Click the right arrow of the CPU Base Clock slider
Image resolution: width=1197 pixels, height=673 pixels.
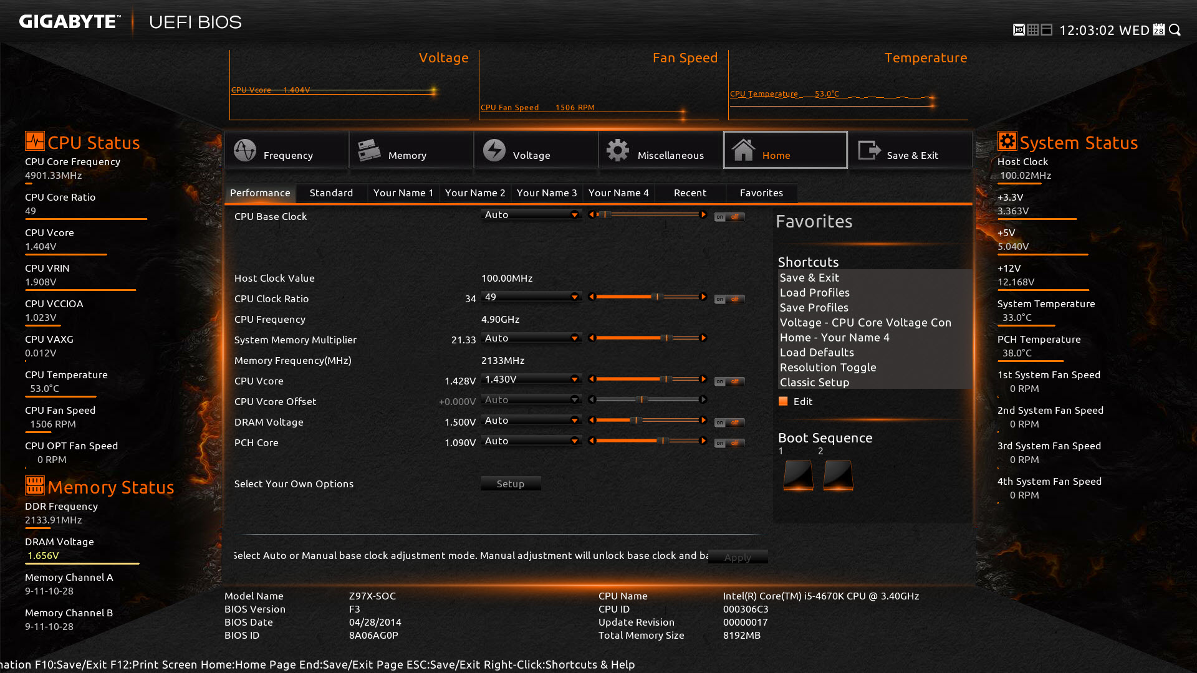coord(703,214)
